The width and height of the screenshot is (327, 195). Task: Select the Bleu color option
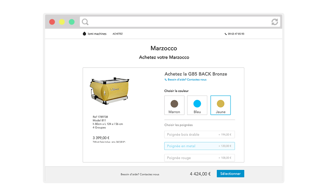[x=197, y=105]
